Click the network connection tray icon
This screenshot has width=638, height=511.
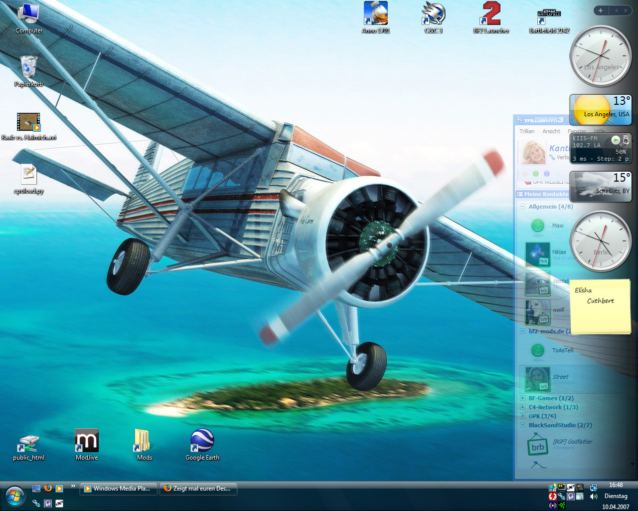(x=593, y=488)
